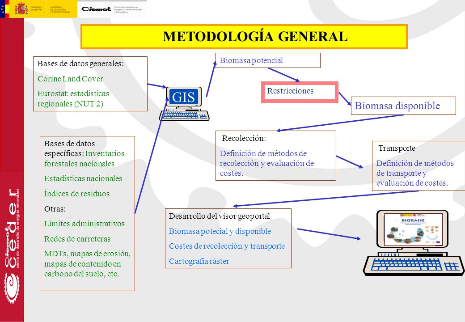Select 'Costes de recolección y transporte' line

point(227,246)
